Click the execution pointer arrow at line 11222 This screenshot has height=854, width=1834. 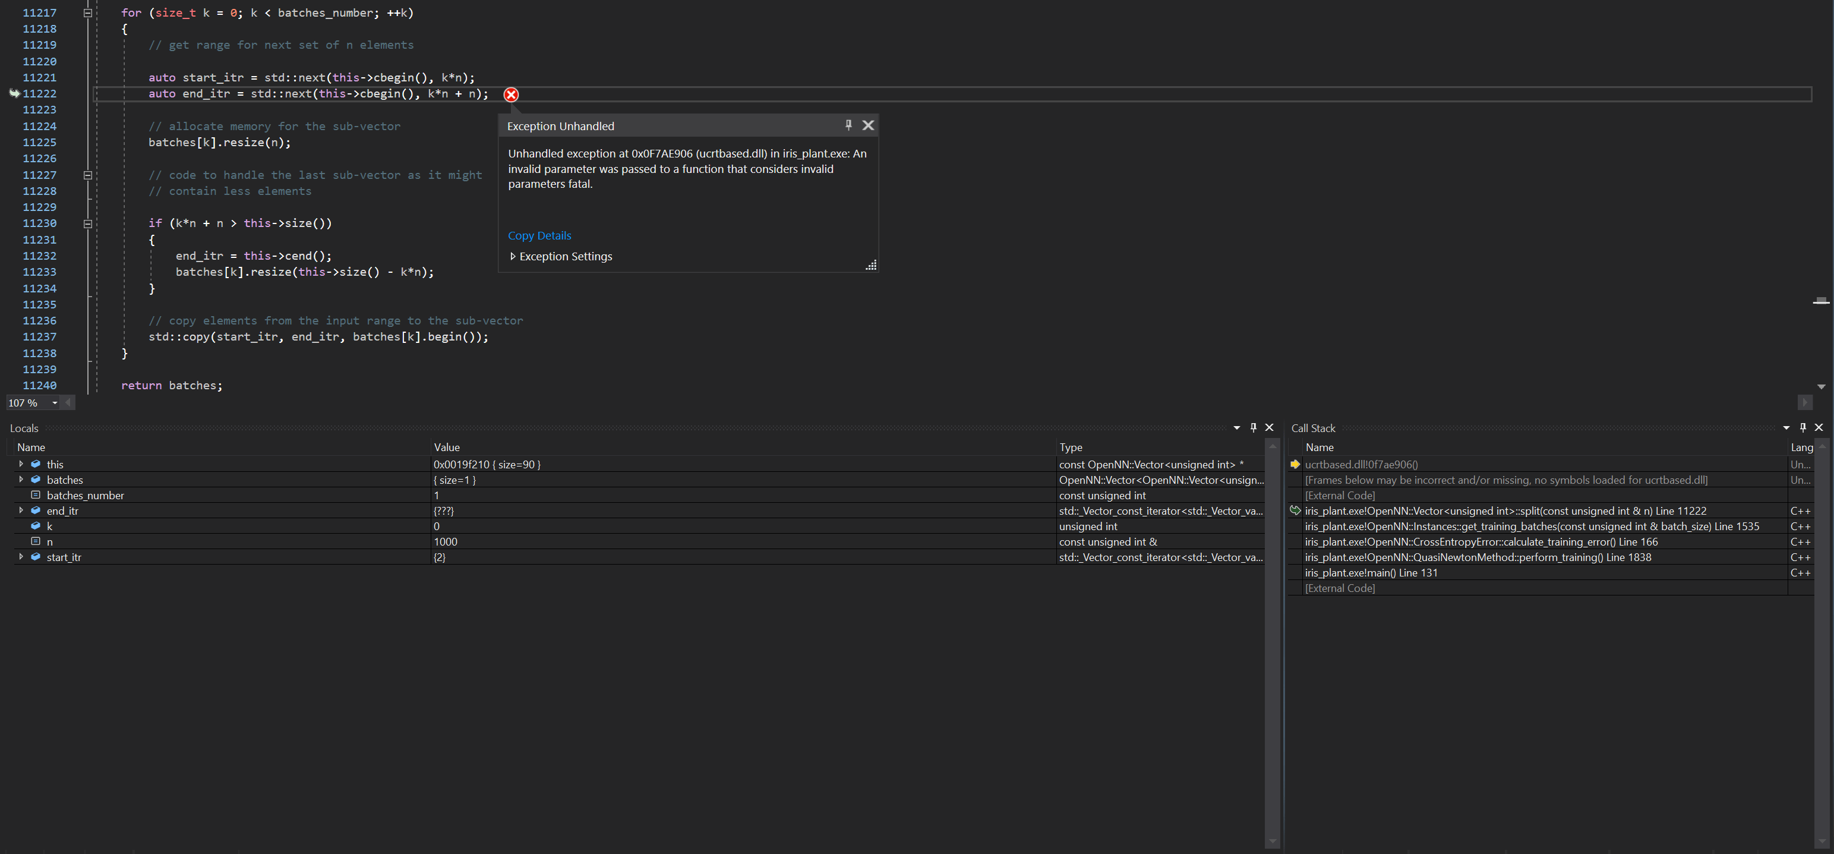click(x=14, y=93)
